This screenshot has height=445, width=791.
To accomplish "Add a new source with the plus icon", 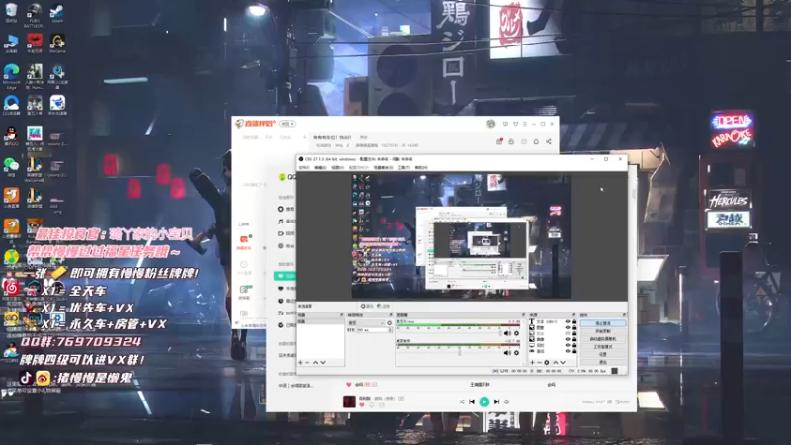I will [x=532, y=362].
